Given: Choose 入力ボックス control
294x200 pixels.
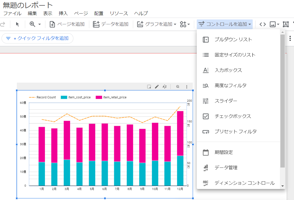Looking at the screenshot, I should 238,70.
